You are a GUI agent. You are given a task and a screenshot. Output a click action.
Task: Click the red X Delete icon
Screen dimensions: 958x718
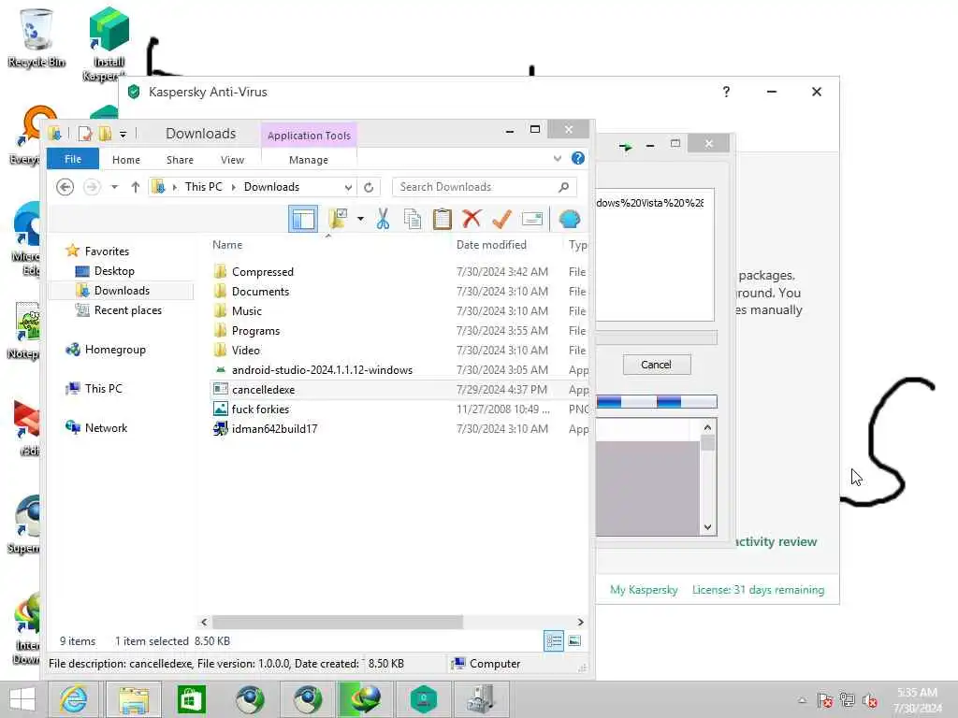tap(472, 219)
